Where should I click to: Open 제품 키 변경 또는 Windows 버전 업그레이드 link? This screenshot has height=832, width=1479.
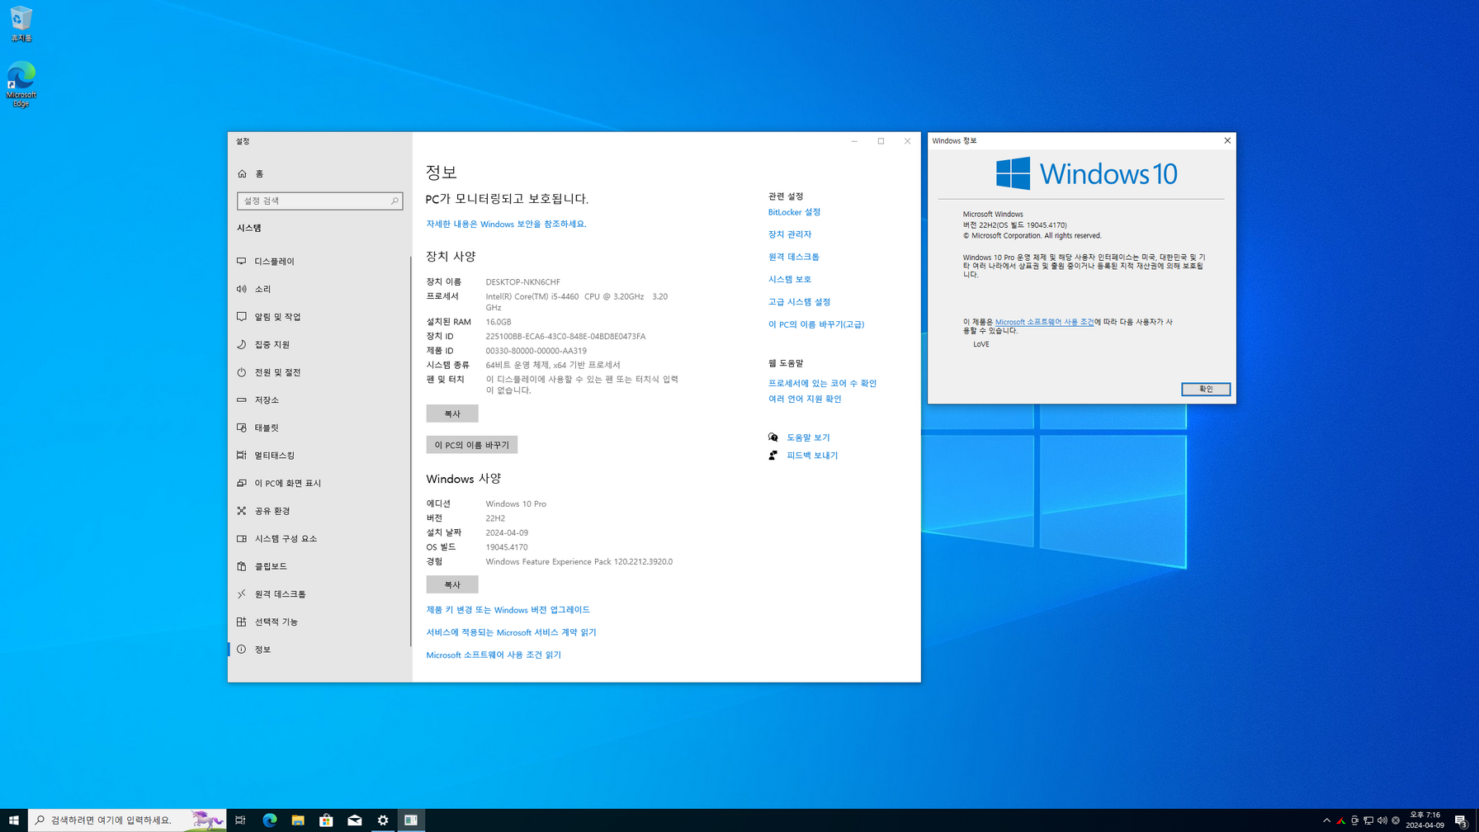508,610
